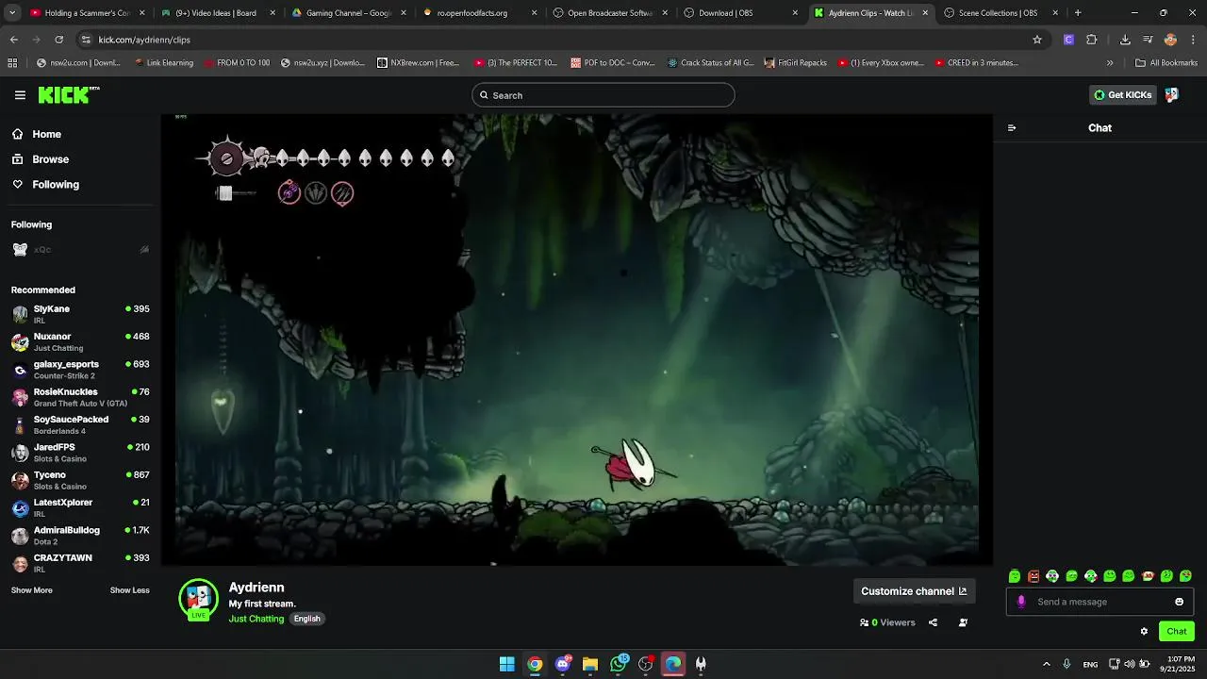This screenshot has height=679, width=1207.
Task: Open JaredFPS recommended channel
Action: [x=80, y=453]
